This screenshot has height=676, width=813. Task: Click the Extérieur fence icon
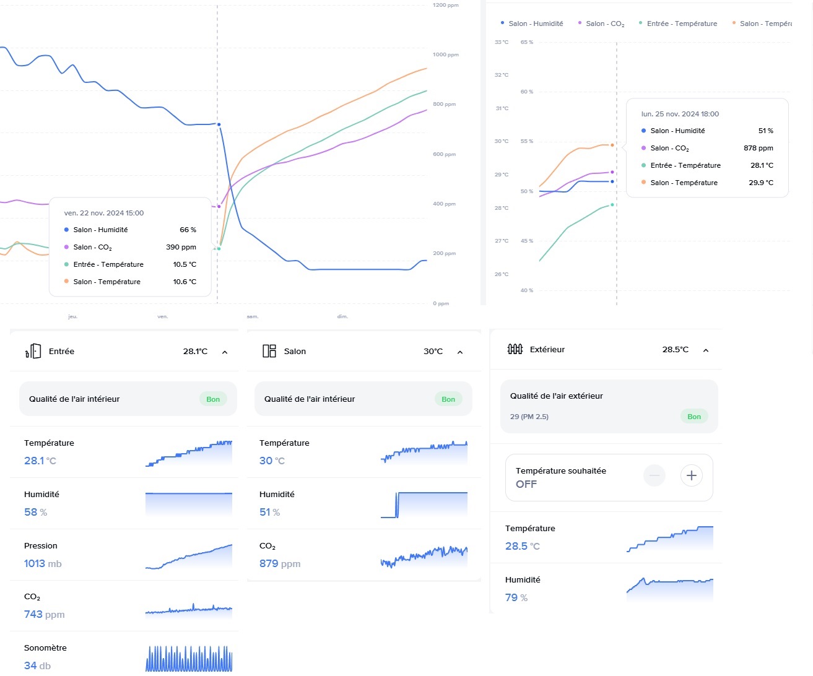(x=515, y=349)
